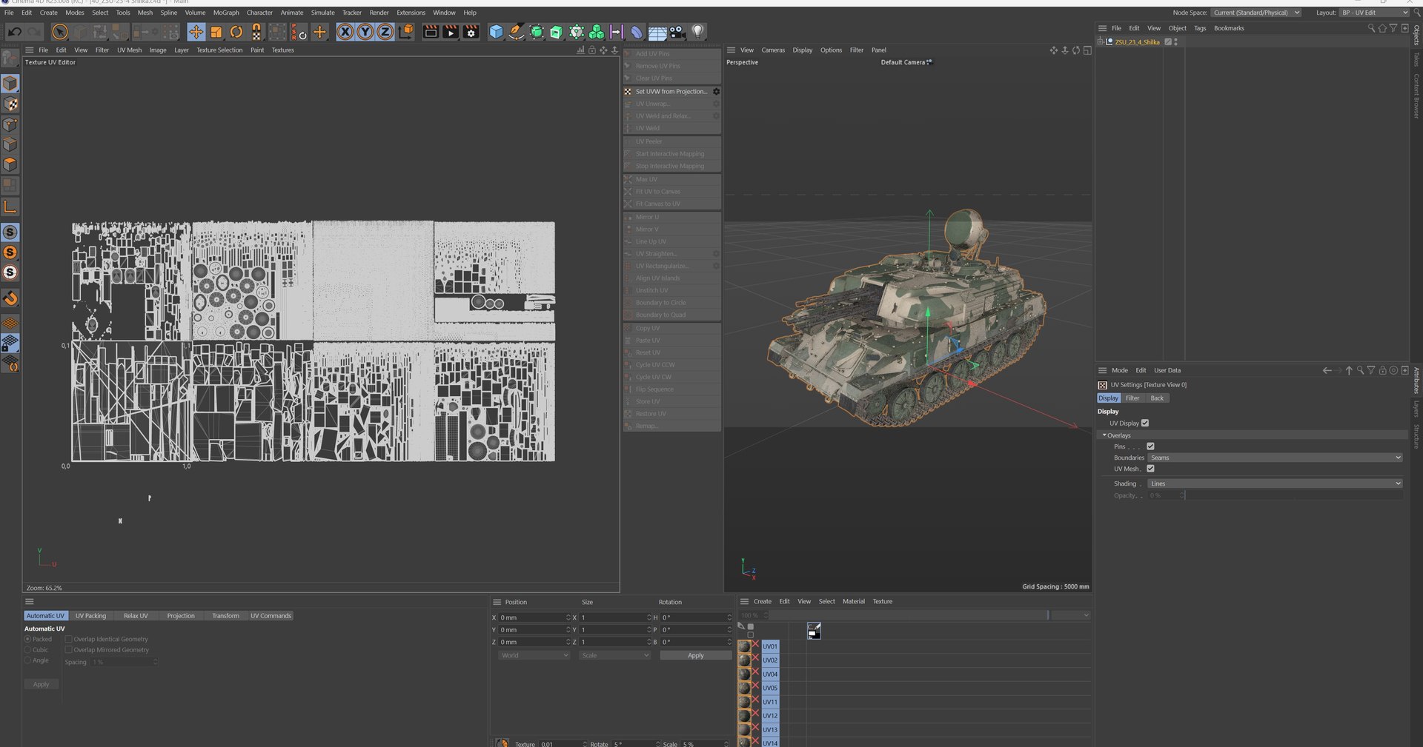The height and width of the screenshot is (747, 1423).
Task: Select the Live Selection arrow tool
Action: pyautogui.click(x=60, y=32)
